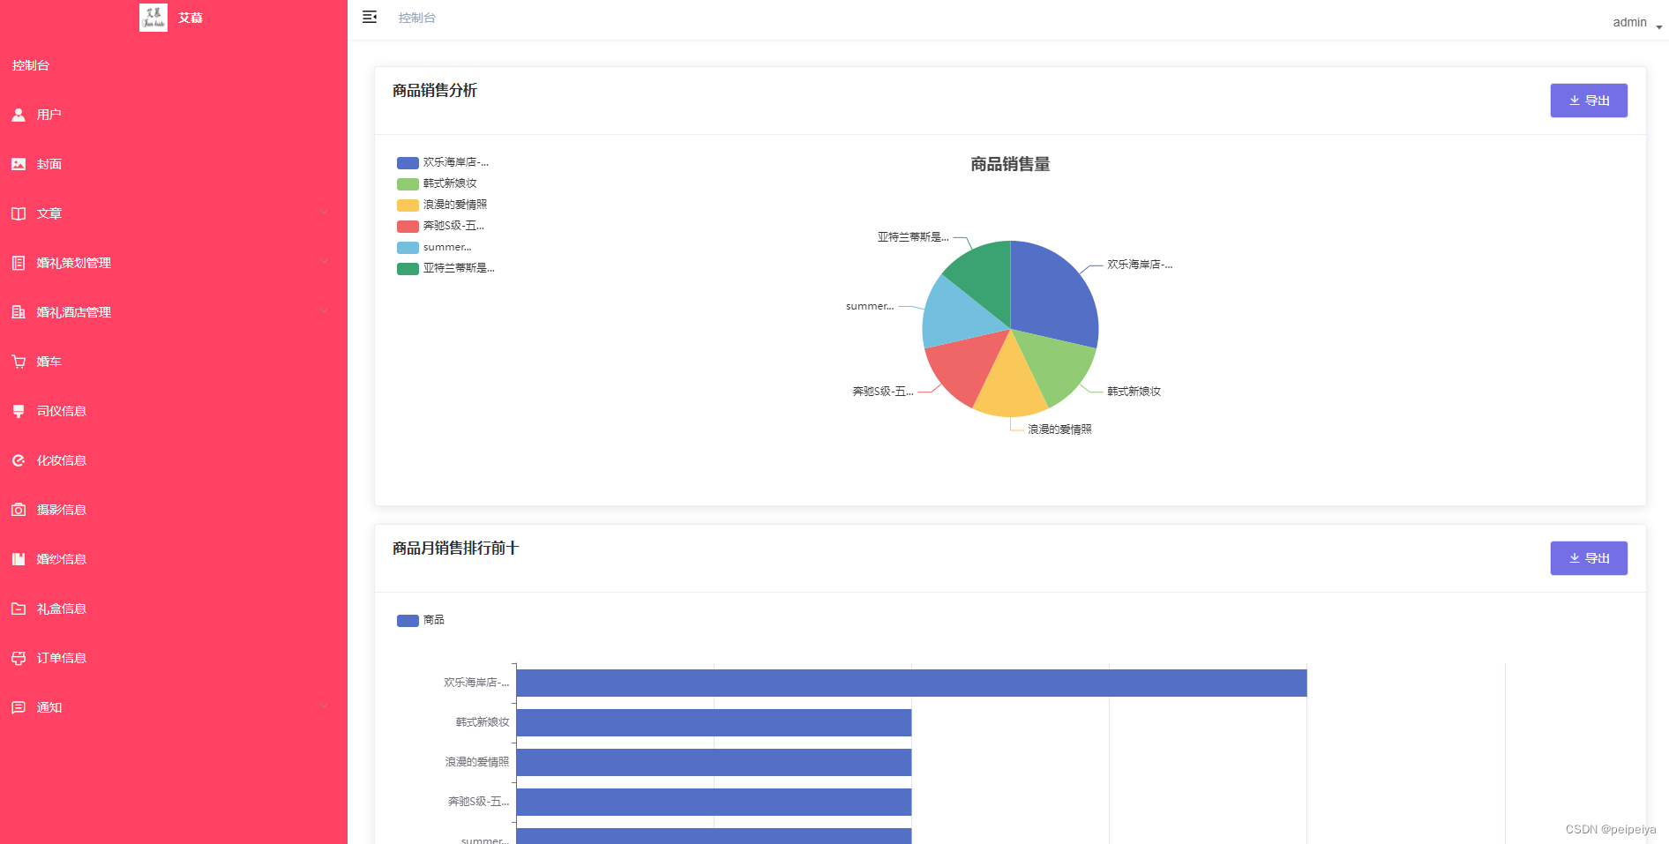Click the 韩式新娘妆 horizontal bar

click(714, 722)
